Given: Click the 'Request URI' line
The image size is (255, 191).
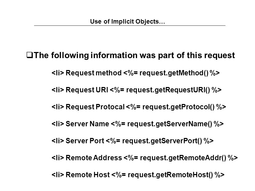Looking at the screenshot, I should pyautogui.click(x=137, y=90).
